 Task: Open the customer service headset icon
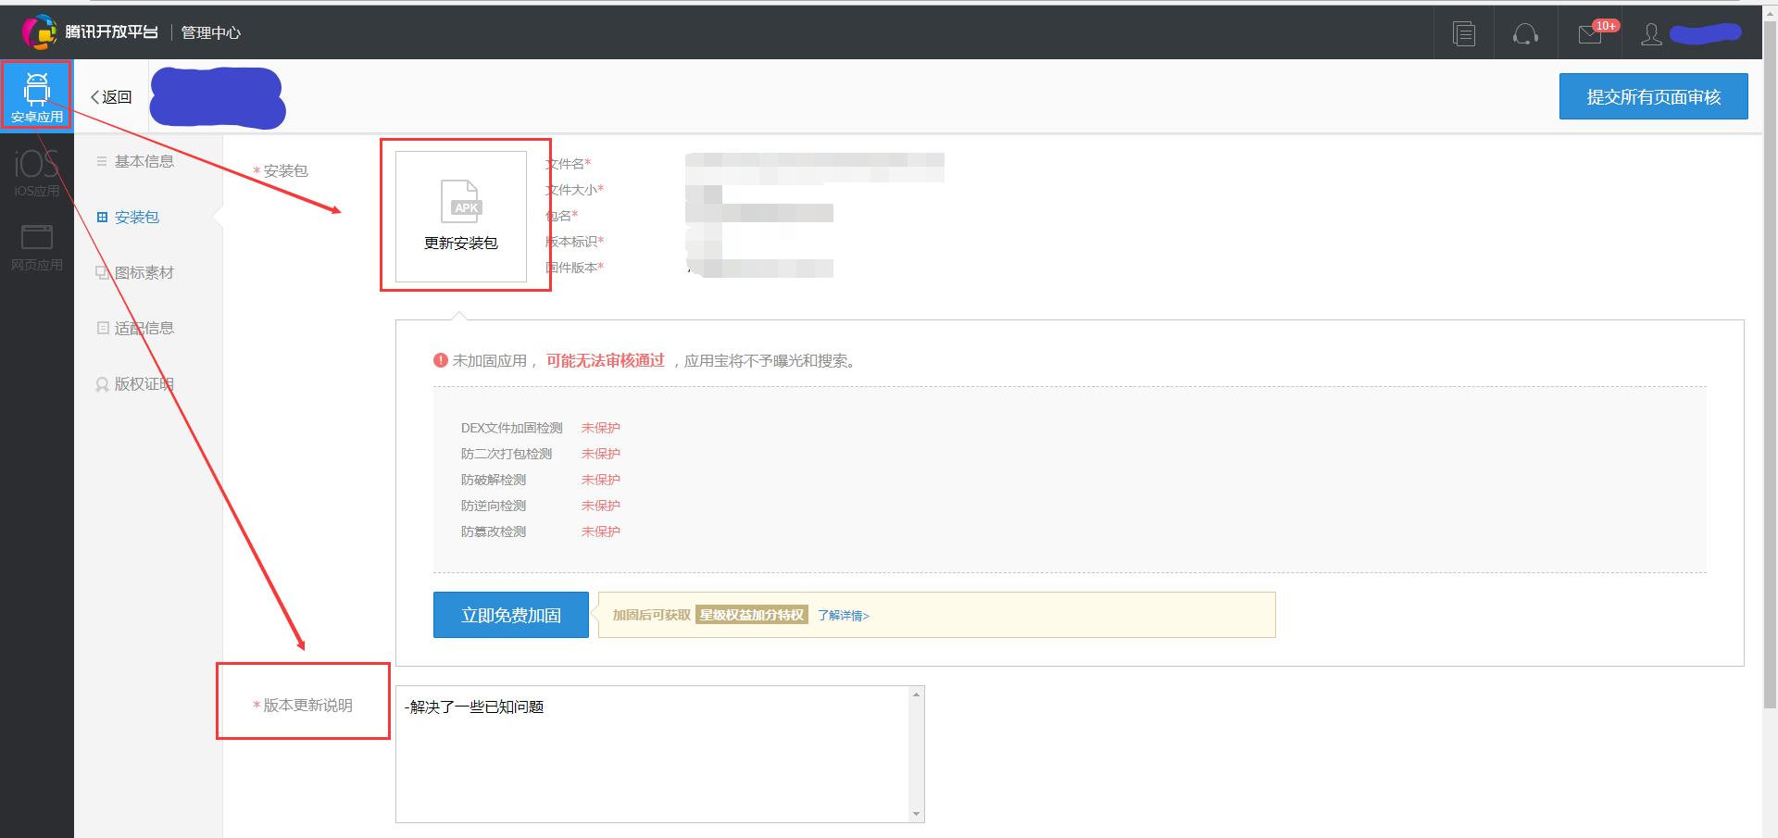coord(1525,33)
